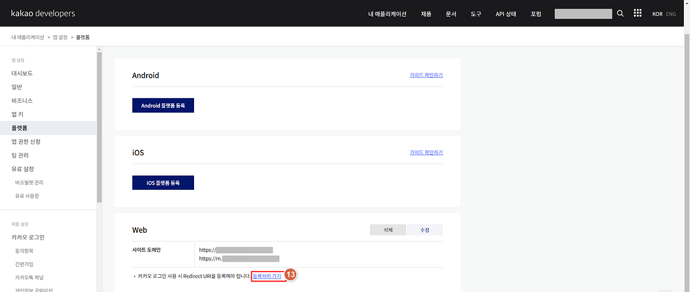The image size is (690, 292).
Task: Select 대시보드 in sidebar
Action: point(22,73)
